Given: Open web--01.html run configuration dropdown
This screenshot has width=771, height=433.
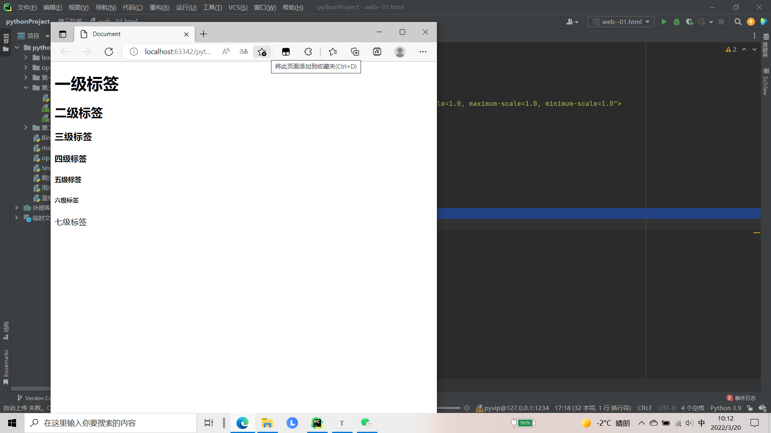Looking at the screenshot, I should point(621,22).
